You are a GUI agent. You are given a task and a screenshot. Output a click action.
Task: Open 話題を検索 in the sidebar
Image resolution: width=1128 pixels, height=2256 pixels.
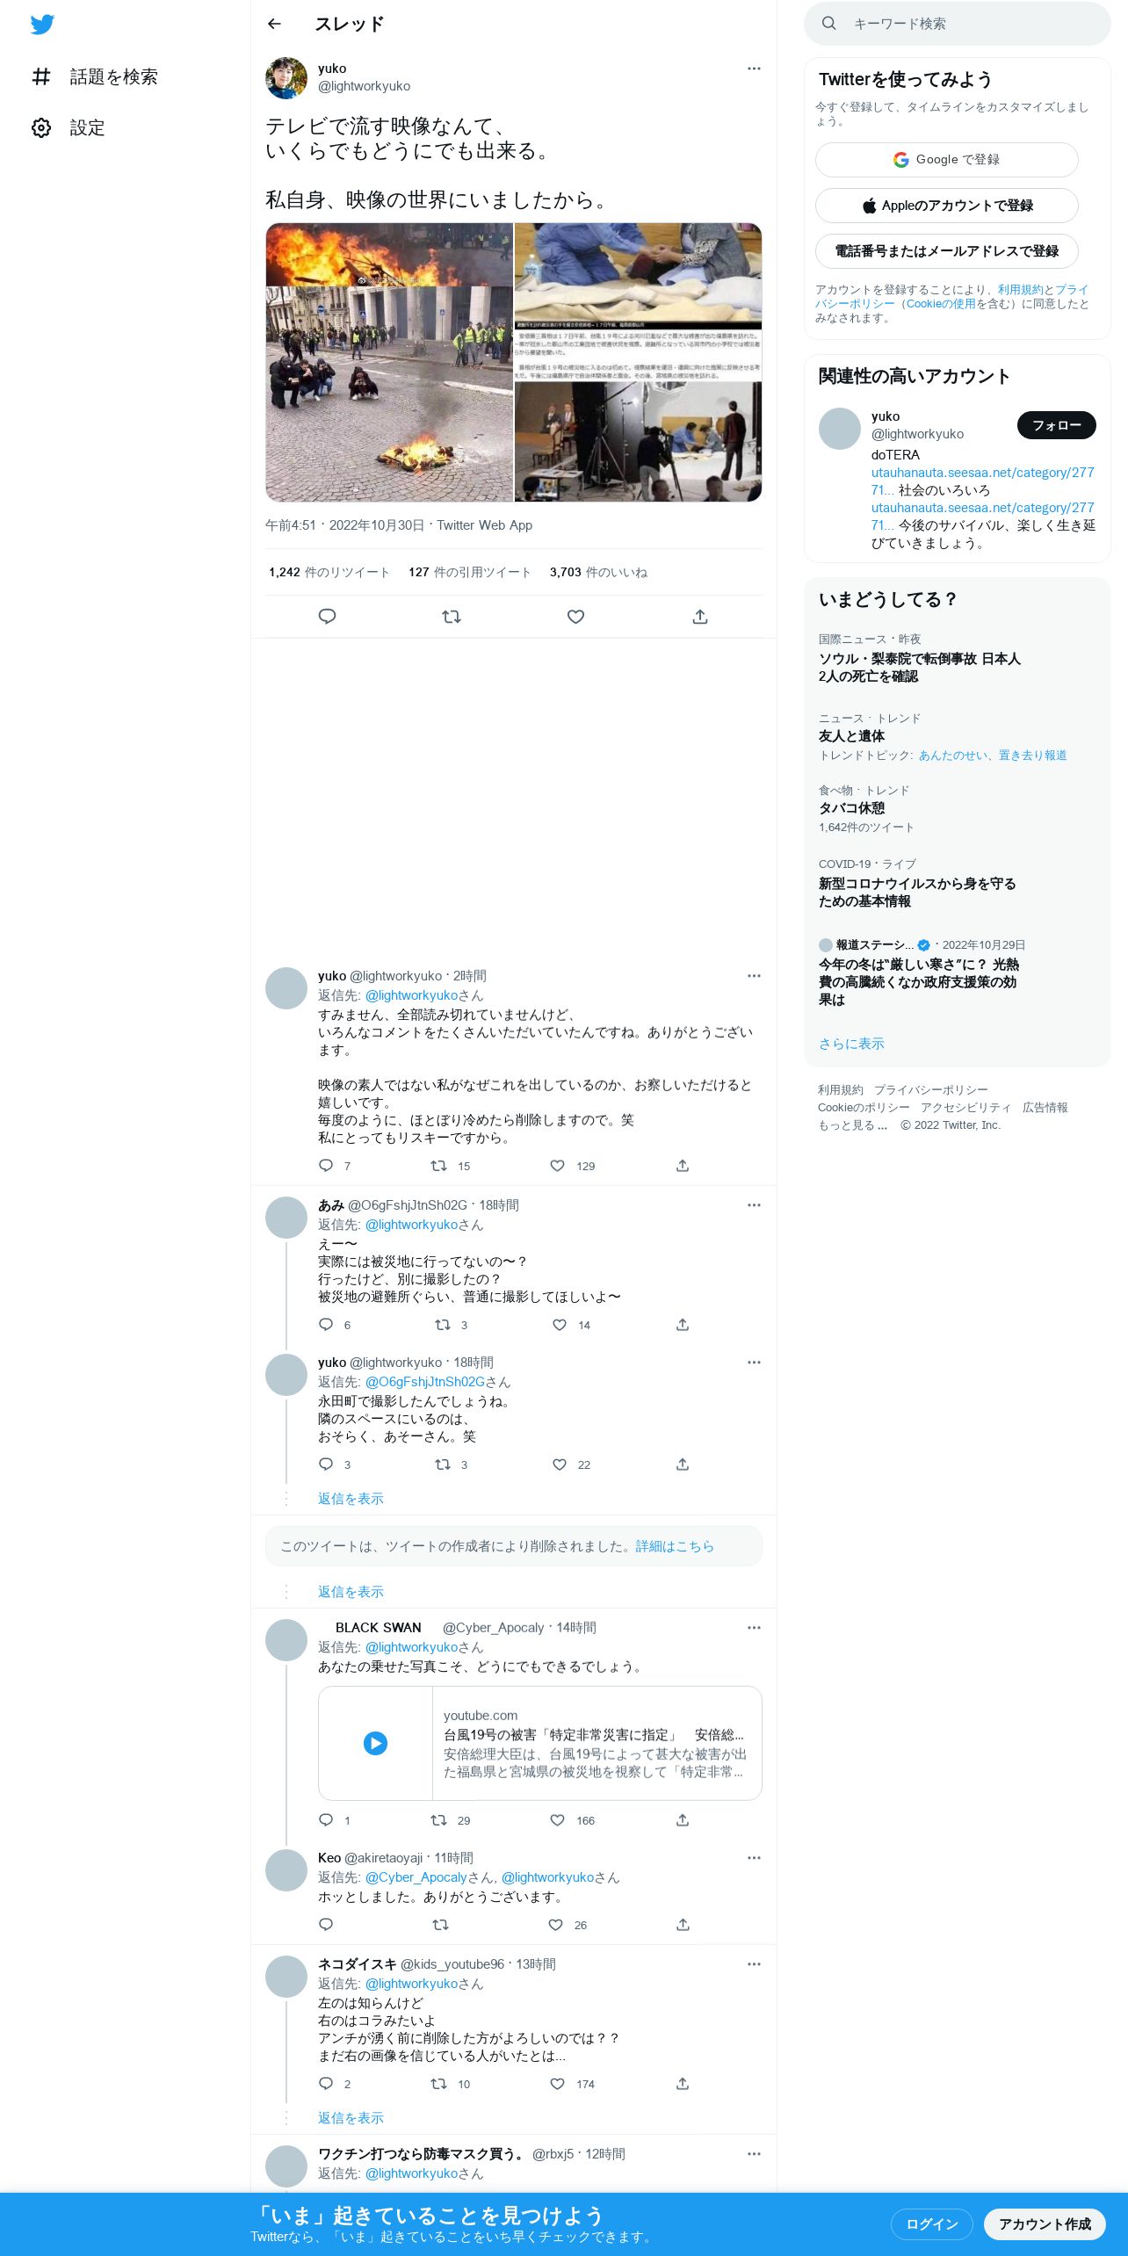[95, 76]
